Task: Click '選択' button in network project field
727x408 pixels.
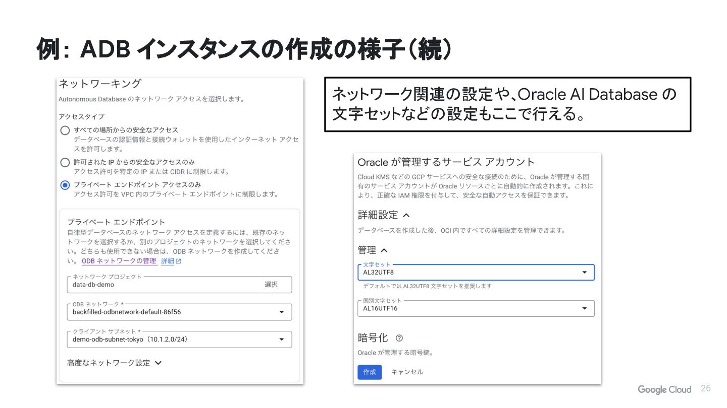Action: [x=271, y=285]
